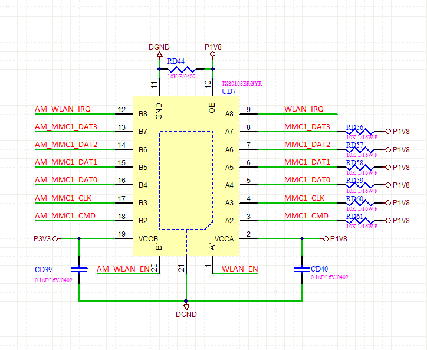Select the AM_MMC1_CLK net label

tap(63, 198)
